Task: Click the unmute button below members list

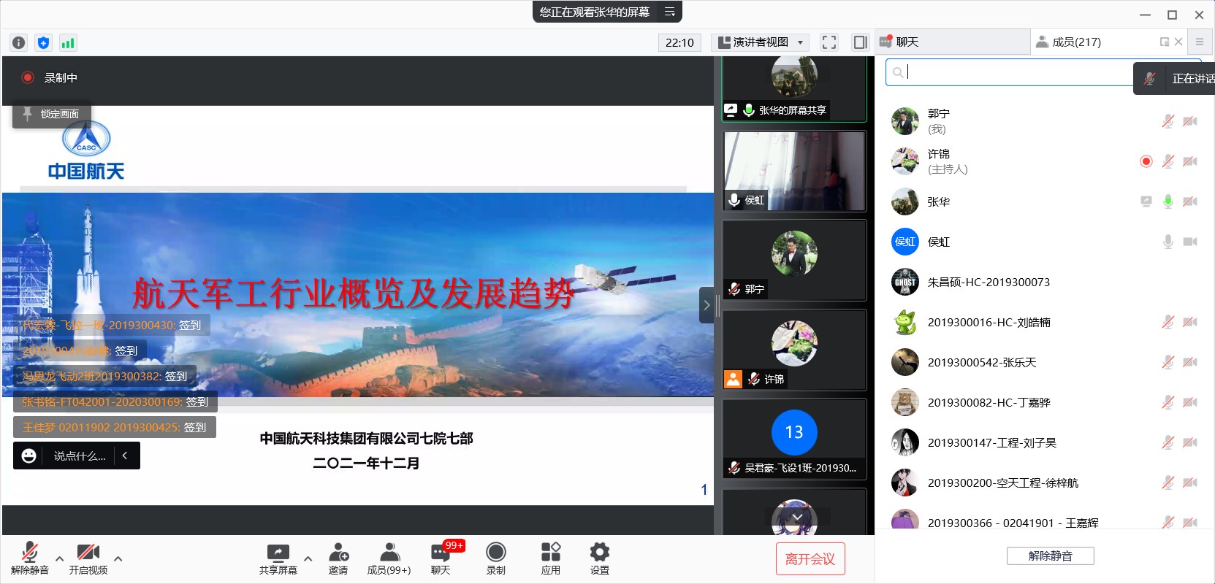Action: 1050,556
